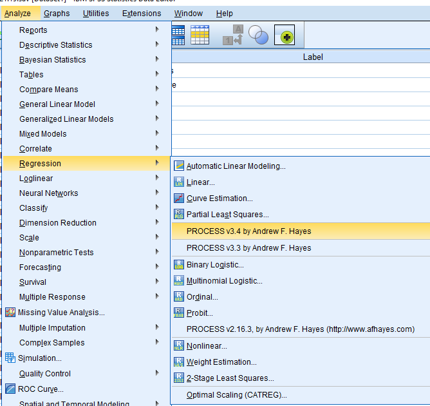Click the Multinomial Logistic MULT icon
This screenshot has height=406, width=430.
179,280
